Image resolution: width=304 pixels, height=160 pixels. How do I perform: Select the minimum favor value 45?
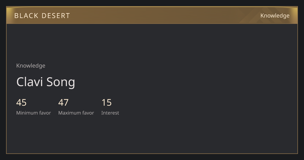click(21, 103)
